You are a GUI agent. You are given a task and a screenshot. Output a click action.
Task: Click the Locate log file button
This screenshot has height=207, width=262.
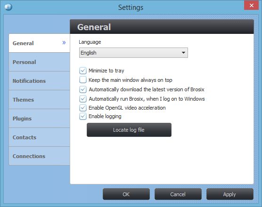(129, 130)
